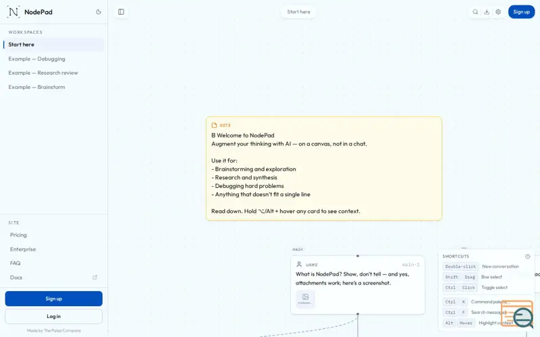Image resolution: width=540 pixels, height=337 pixels.
Task: Click the external-link icon beside Docs
Action: click(94, 277)
